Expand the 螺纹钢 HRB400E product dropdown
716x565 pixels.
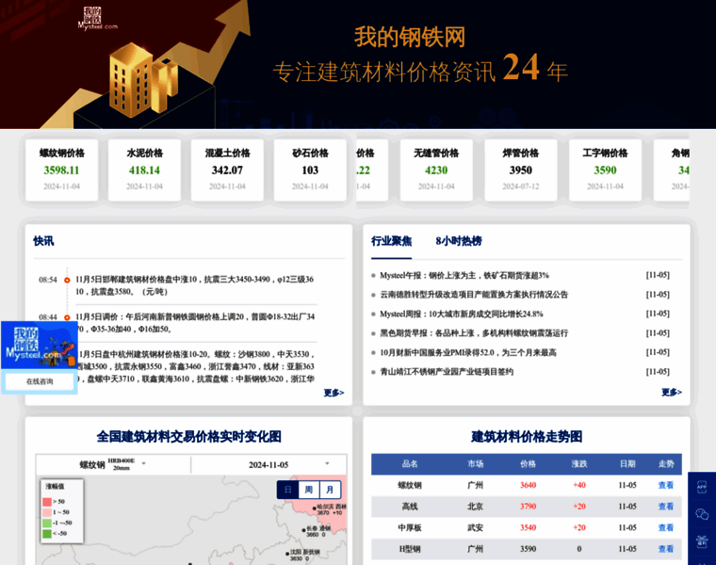pos(113,464)
